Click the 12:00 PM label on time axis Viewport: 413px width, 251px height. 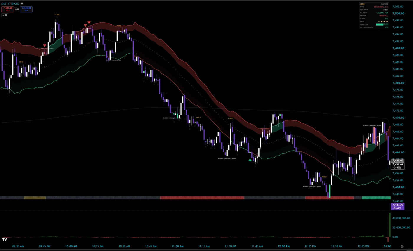(283, 246)
